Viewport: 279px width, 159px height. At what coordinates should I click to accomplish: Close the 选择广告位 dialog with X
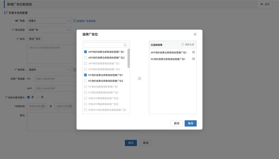tap(195, 34)
